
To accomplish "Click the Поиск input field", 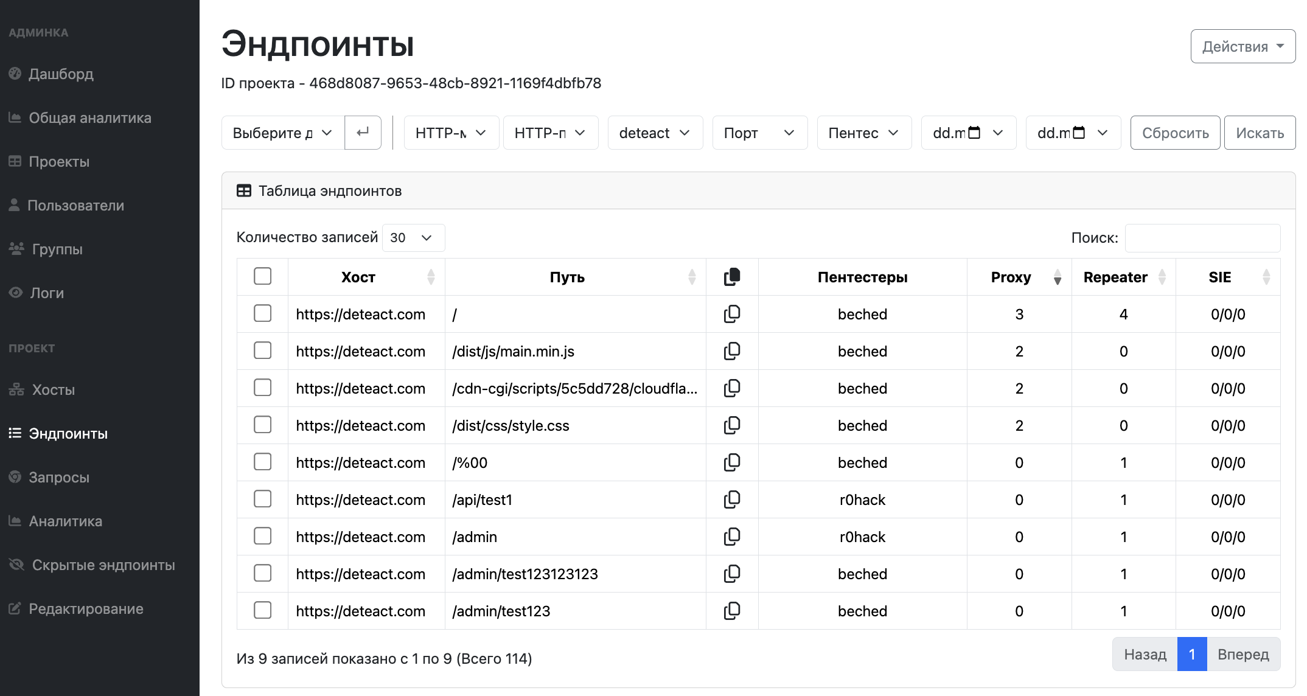I will point(1202,238).
